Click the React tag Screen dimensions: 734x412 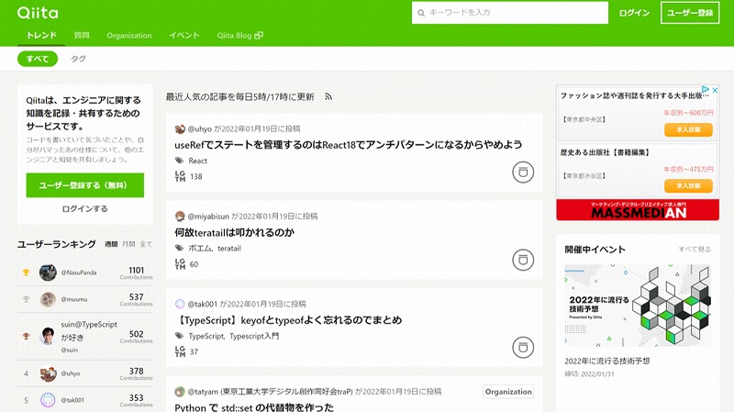pyautogui.click(x=197, y=161)
